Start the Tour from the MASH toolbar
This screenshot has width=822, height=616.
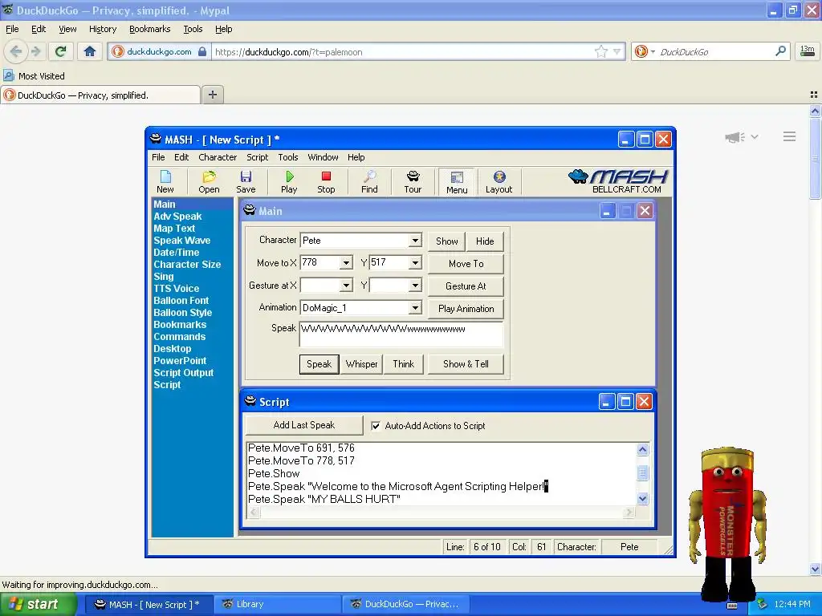coord(413,181)
